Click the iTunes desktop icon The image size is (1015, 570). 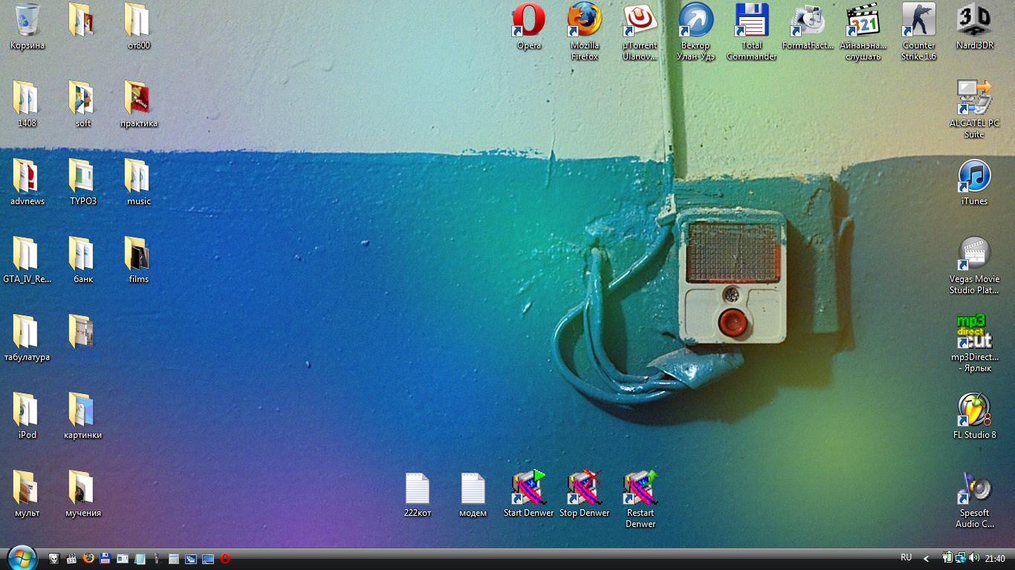pos(974,177)
